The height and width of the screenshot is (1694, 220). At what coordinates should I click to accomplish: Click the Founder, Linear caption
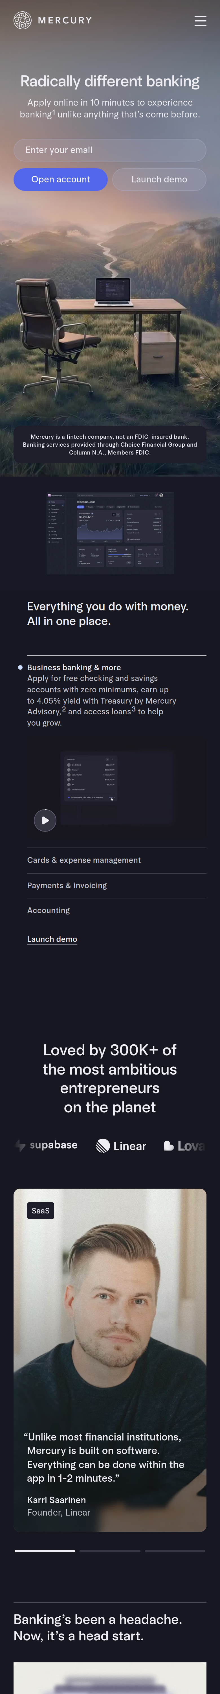(58, 1512)
